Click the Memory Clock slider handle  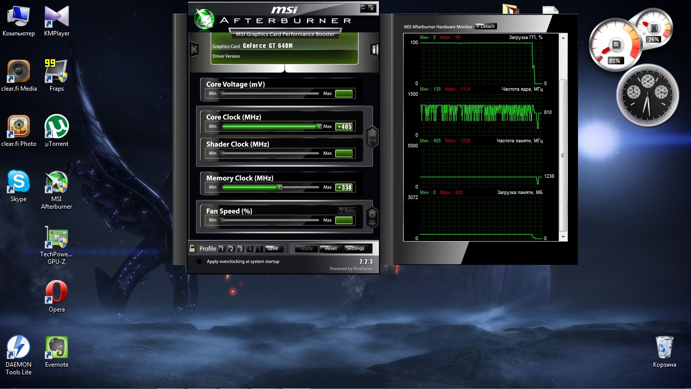pos(279,187)
